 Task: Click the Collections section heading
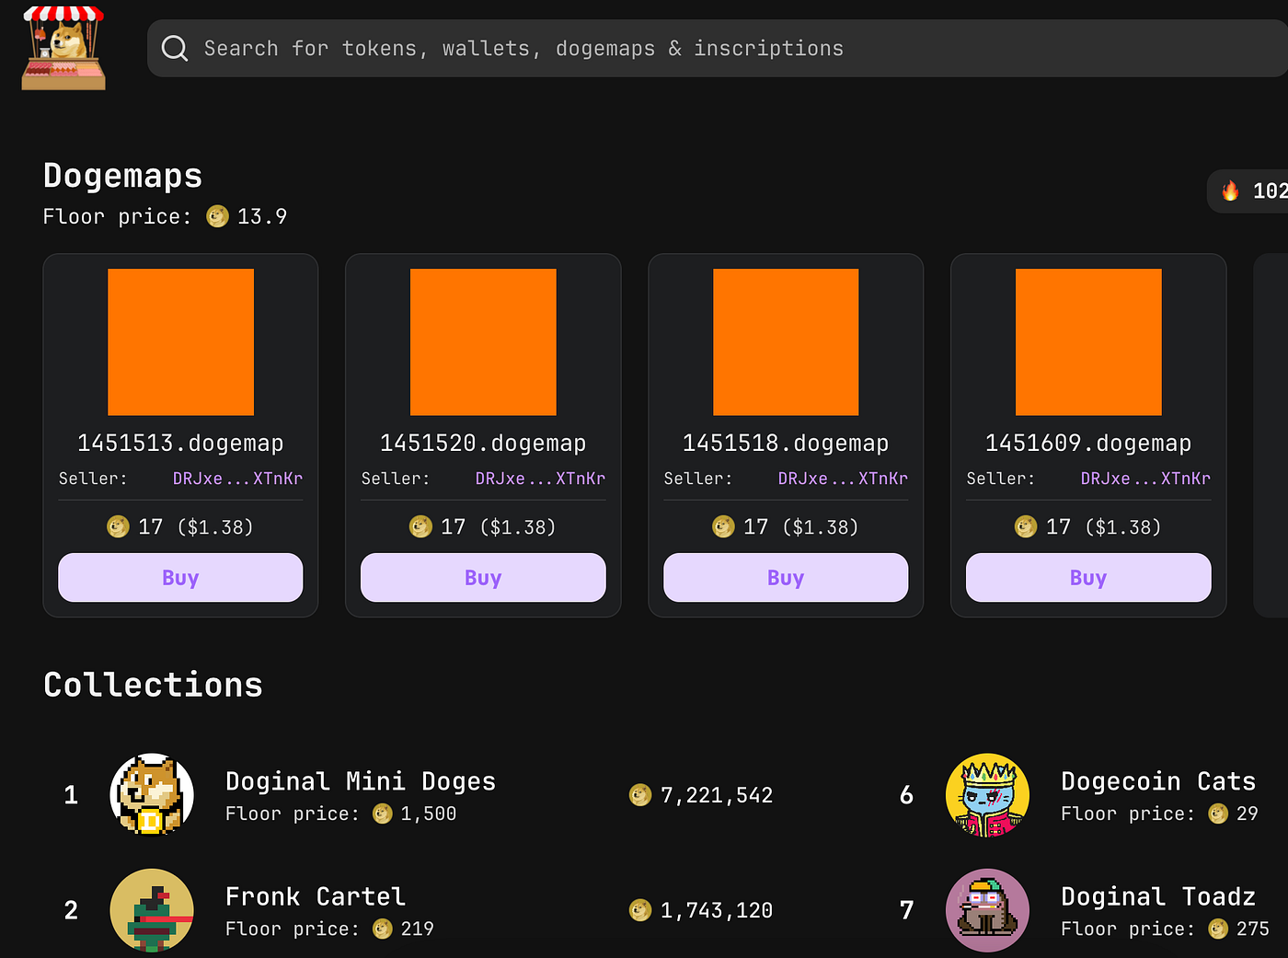(154, 685)
